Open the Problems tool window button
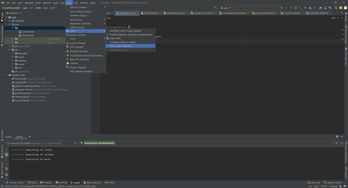 (x=46, y=182)
